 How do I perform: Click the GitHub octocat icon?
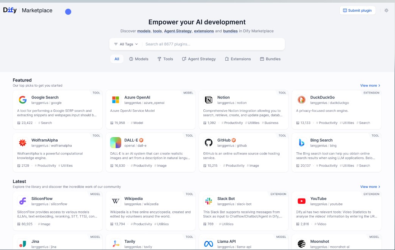(x=209, y=143)
